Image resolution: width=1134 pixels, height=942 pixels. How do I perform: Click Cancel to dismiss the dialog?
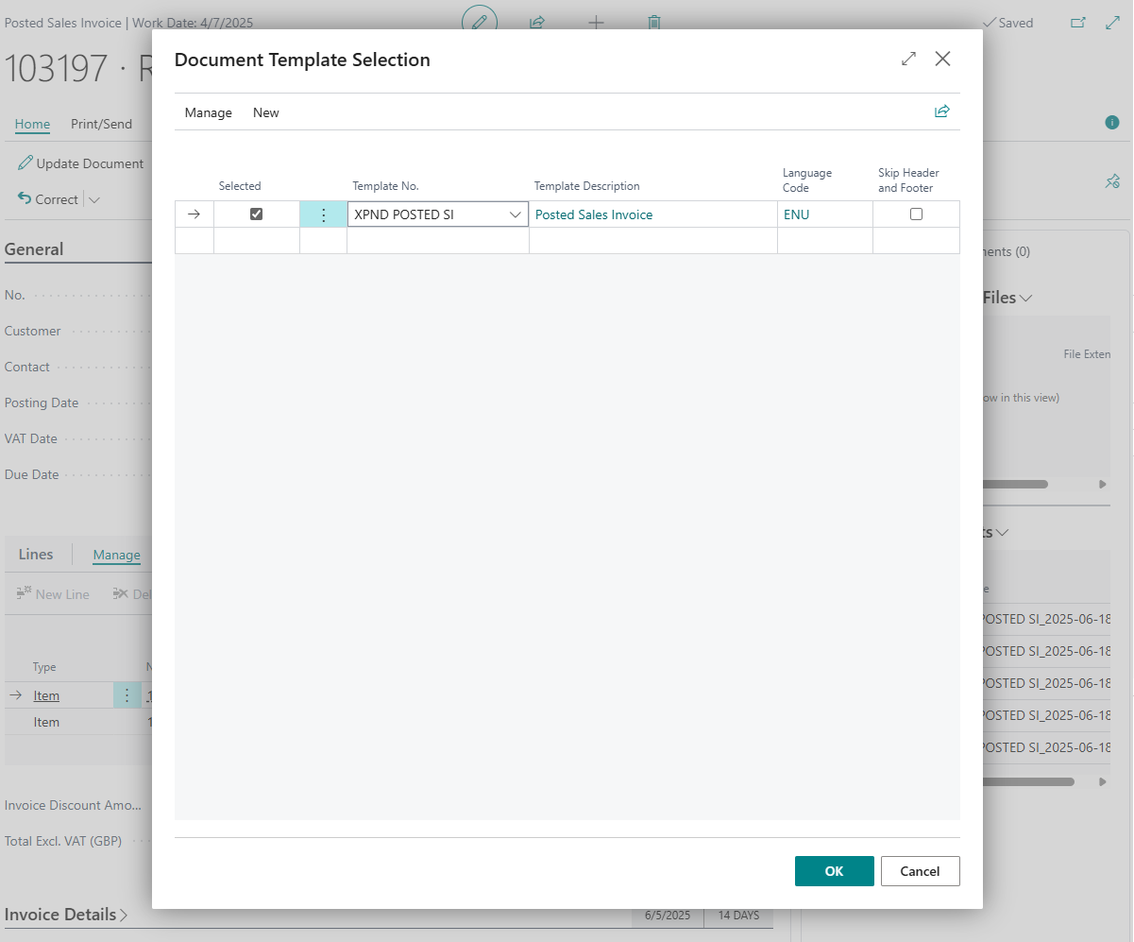(920, 871)
